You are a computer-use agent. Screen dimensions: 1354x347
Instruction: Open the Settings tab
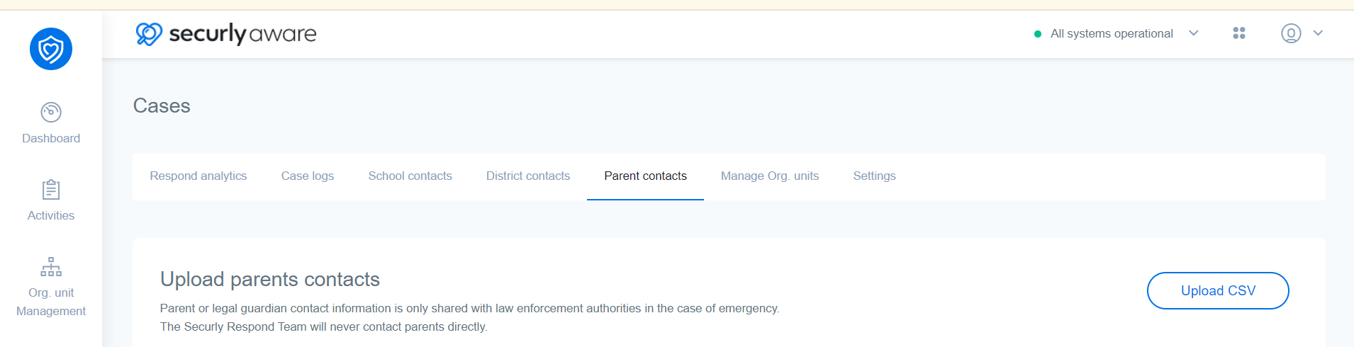click(x=874, y=176)
